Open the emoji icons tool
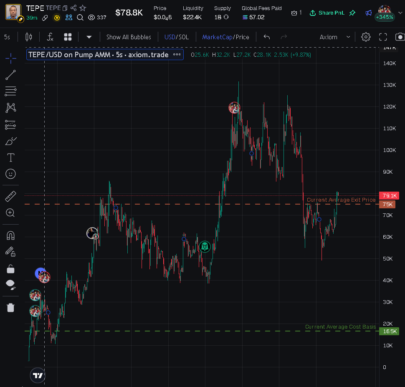 click(10, 174)
